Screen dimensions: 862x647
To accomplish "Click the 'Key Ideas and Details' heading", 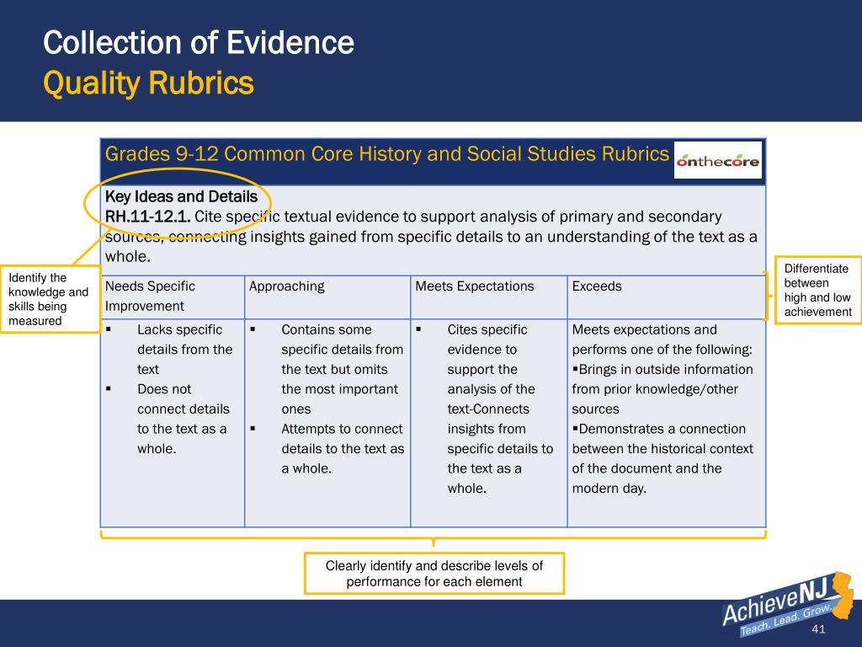I will point(181,196).
